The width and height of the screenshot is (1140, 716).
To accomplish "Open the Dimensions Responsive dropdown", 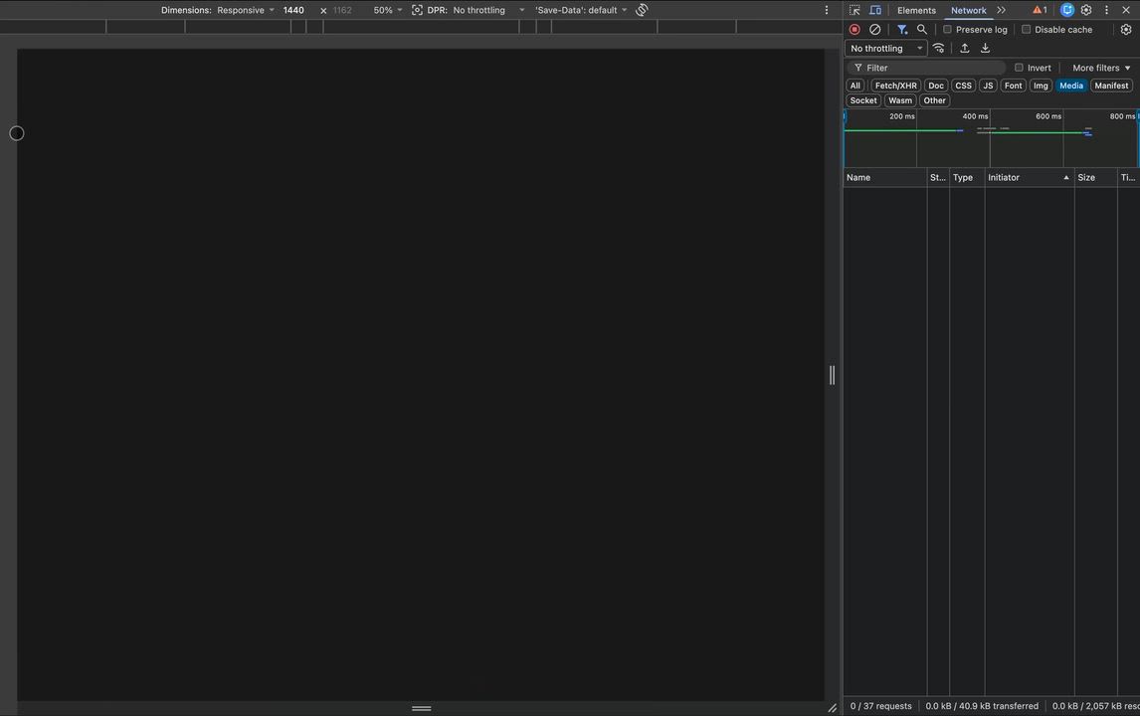I will pyautogui.click(x=245, y=10).
